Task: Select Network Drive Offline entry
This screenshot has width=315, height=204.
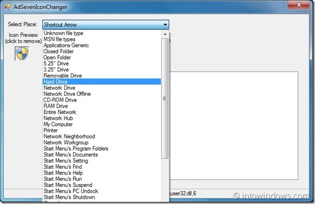Action: tap(102, 94)
